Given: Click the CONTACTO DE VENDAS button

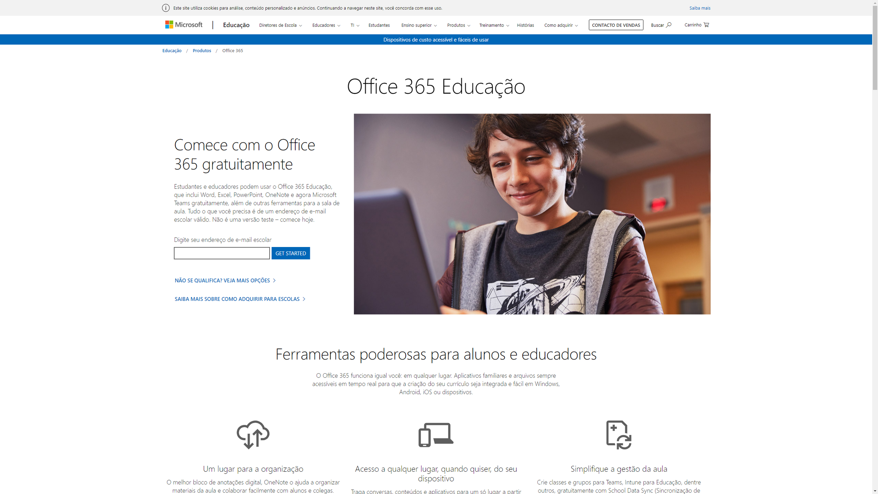Looking at the screenshot, I should (x=616, y=25).
